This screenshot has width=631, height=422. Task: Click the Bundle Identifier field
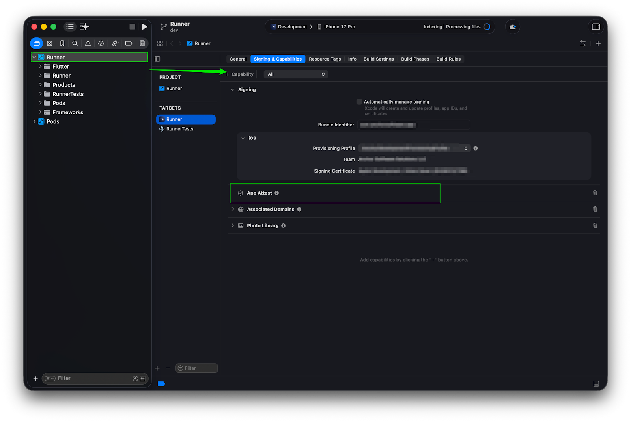point(414,125)
